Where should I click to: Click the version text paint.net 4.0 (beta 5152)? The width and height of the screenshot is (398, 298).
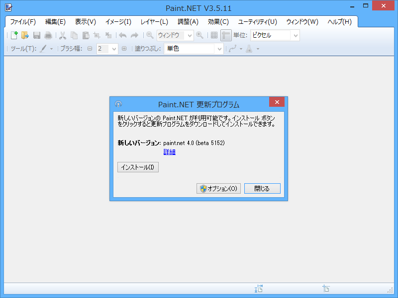pos(194,143)
